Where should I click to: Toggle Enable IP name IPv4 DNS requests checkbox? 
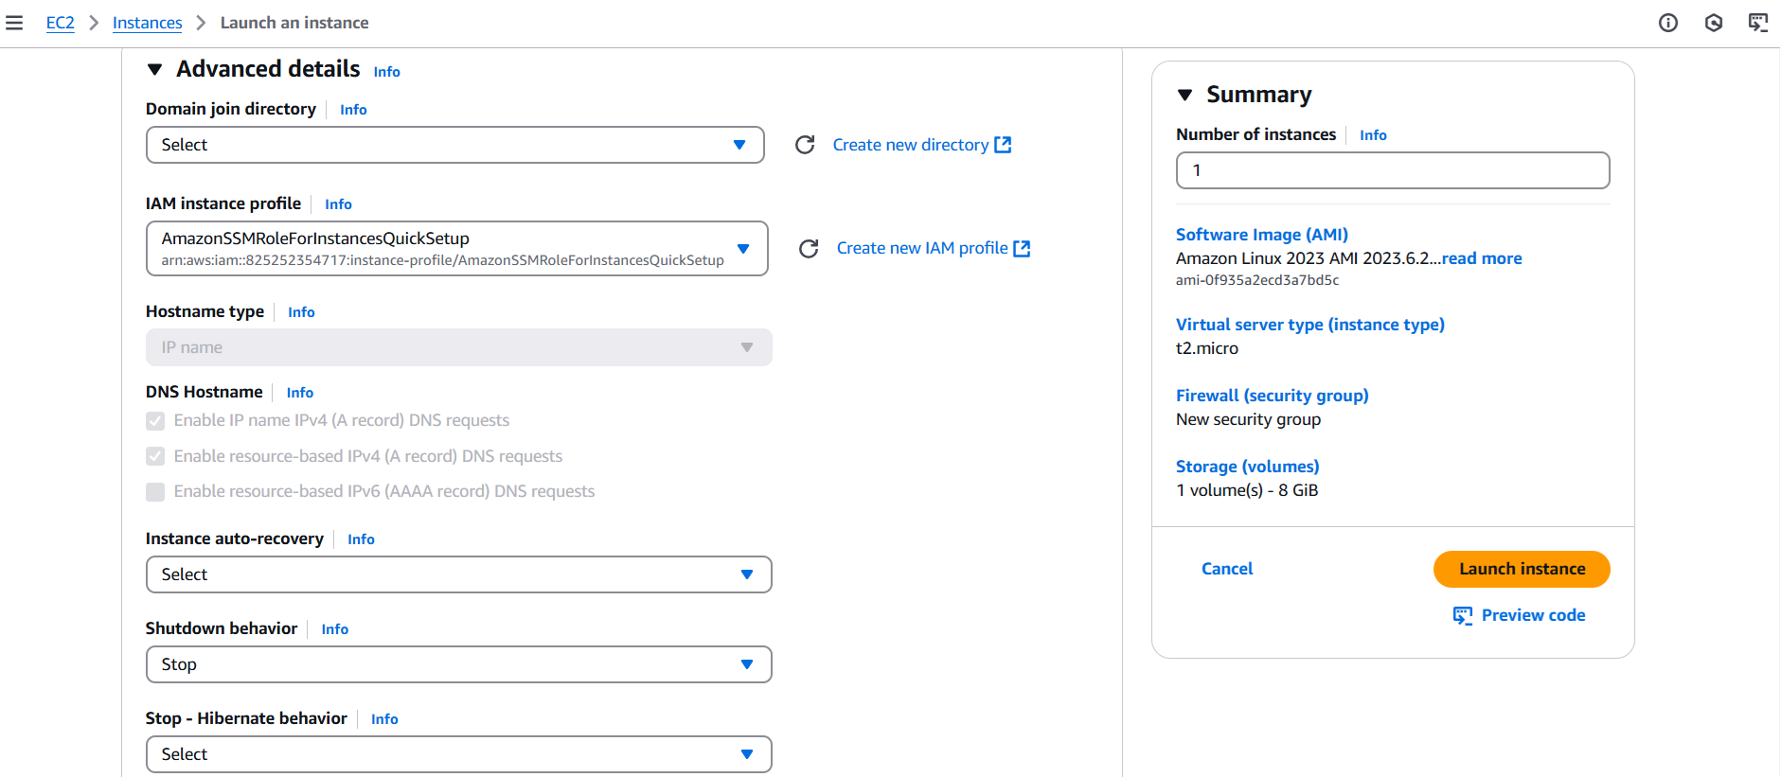tap(155, 421)
